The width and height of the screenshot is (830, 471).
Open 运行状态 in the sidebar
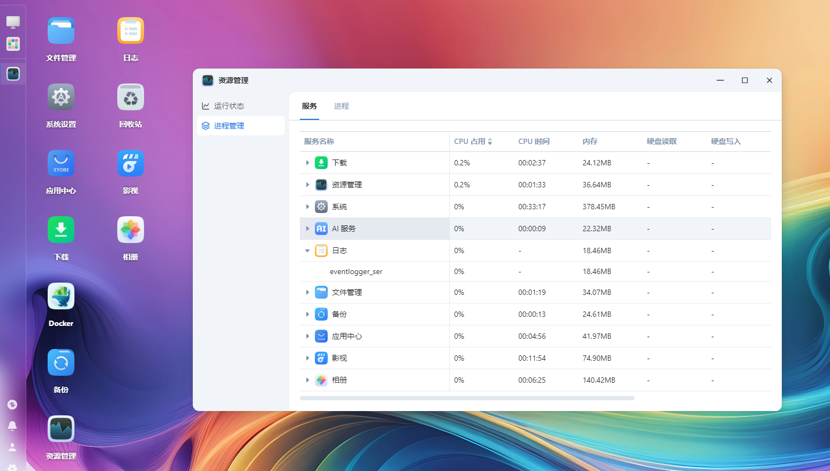click(241, 106)
